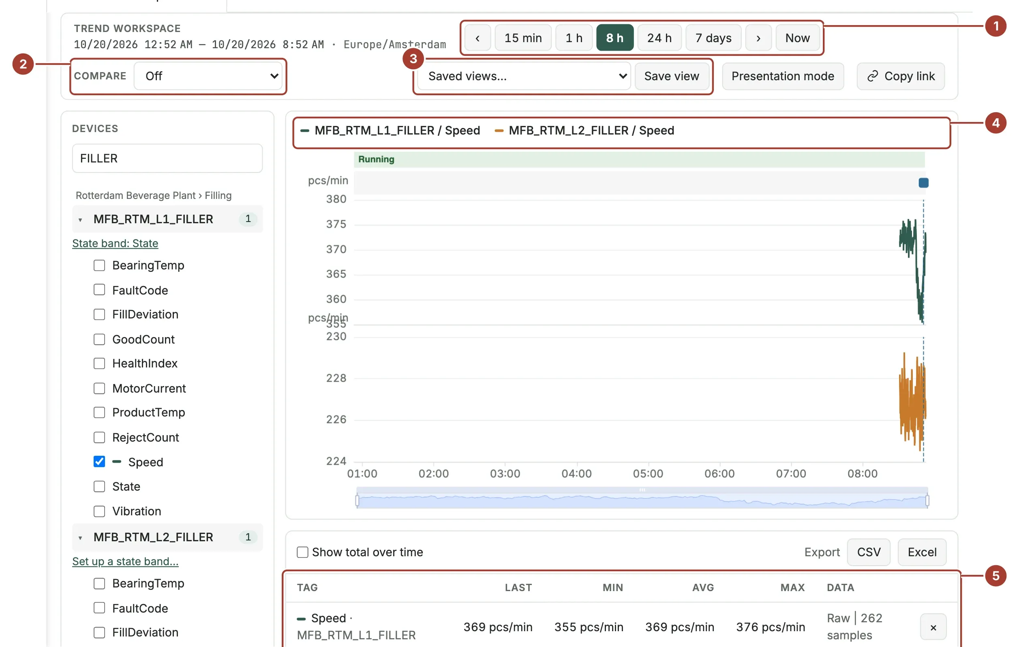Click the blue marker at chart top right
The image size is (1019, 647).
coord(923,183)
